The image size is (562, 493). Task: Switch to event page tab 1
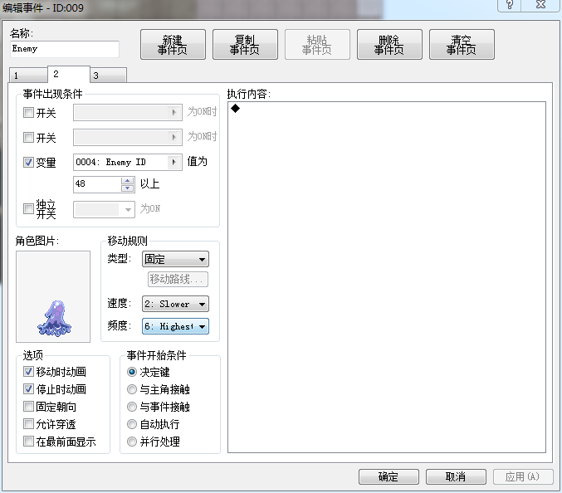click(x=28, y=76)
